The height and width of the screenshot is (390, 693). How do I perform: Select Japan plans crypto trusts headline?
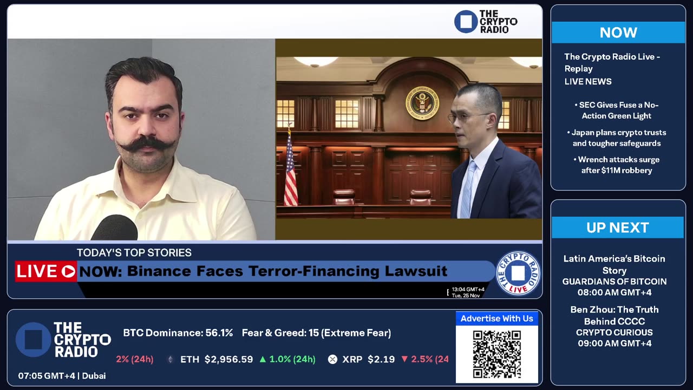(x=617, y=138)
